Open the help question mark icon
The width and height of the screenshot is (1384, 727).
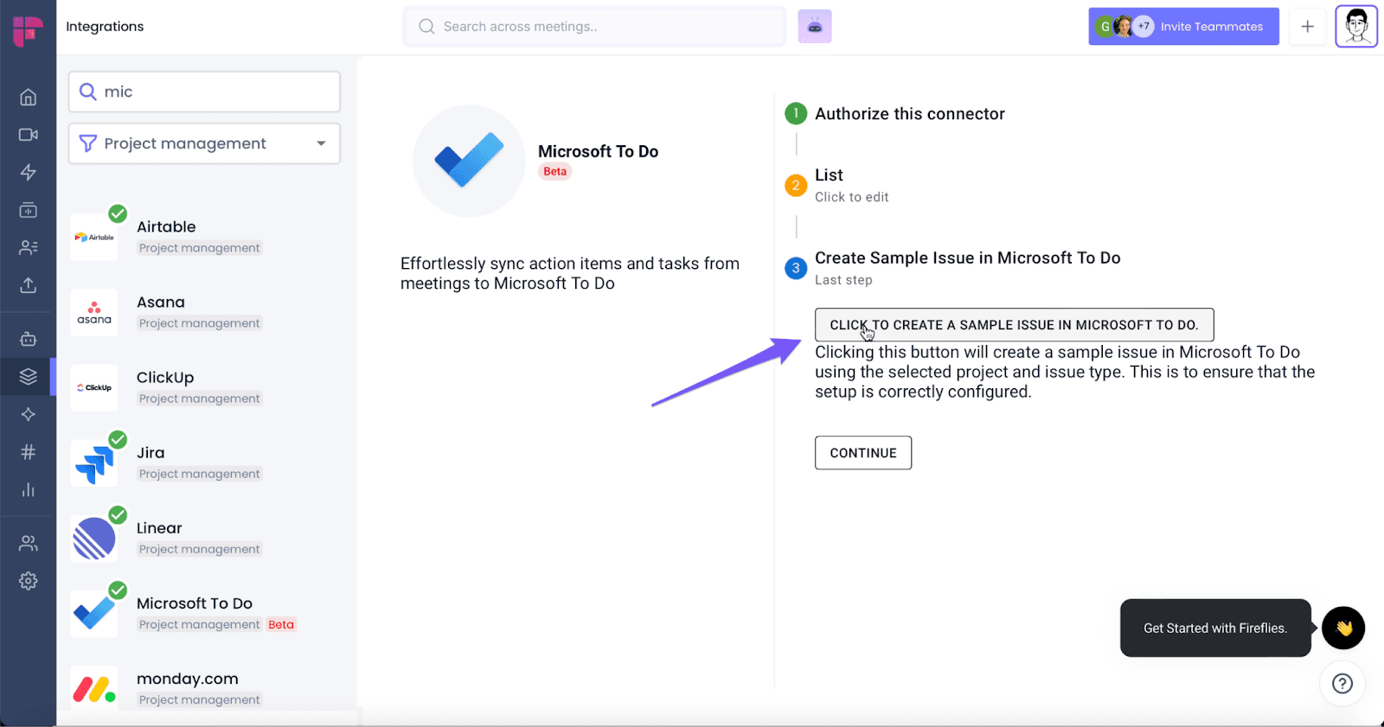[1342, 684]
